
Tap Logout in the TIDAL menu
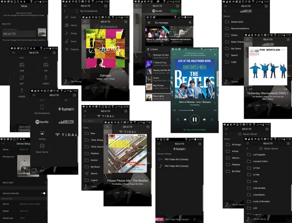[94, 180]
